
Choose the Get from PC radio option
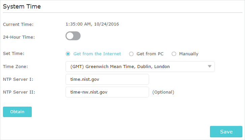point(131,54)
